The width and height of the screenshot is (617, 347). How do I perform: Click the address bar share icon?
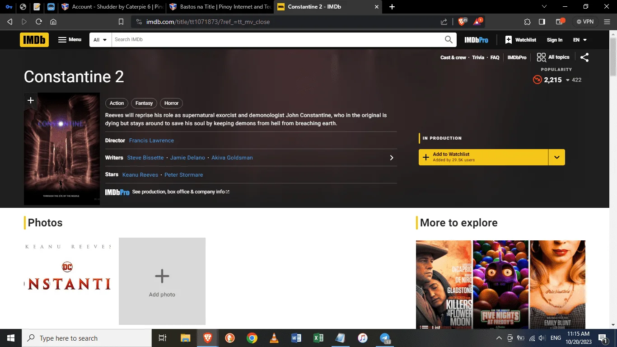coord(444,22)
